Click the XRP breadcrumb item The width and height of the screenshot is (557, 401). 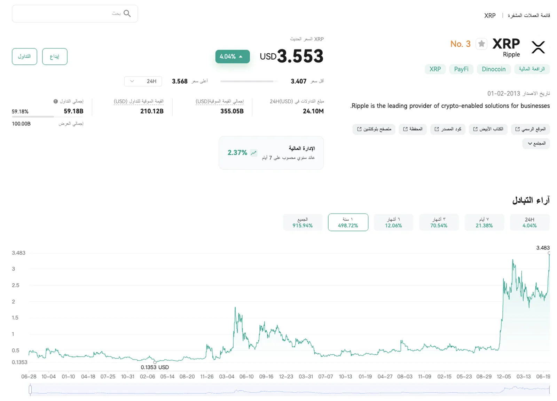click(x=490, y=16)
